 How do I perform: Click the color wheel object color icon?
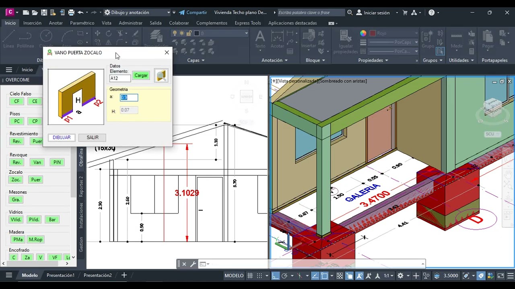363,33
